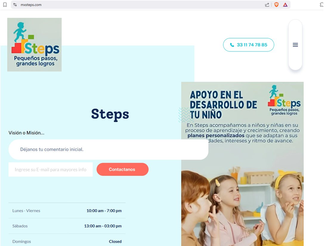Click the 'Visión o Misión...' text
This screenshot has width=328, height=246.
tap(26, 133)
